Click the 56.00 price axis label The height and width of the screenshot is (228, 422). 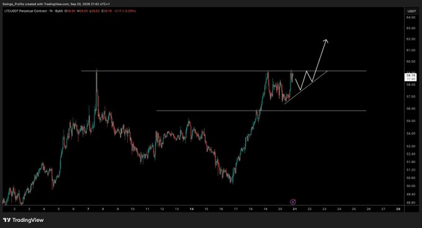coord(411,109)
